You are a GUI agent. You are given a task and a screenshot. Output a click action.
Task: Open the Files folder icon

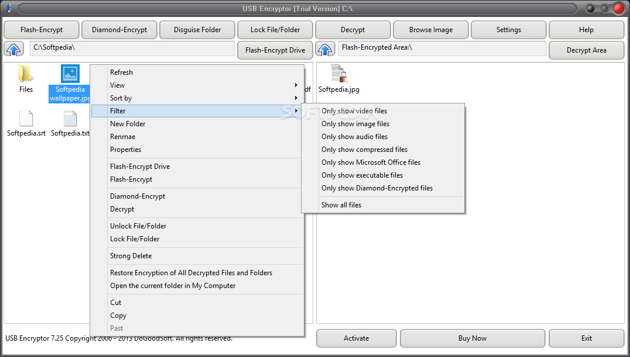click(x=25, y=74)
